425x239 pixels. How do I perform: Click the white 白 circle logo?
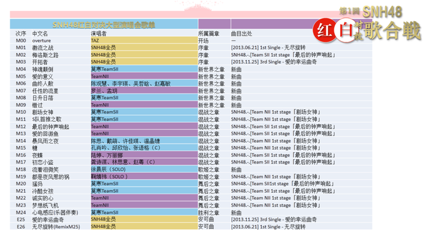click(x=346, y=30)
